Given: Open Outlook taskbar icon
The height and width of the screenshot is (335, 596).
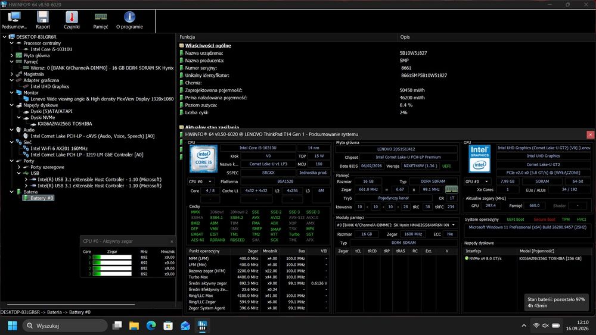Looking at the screenshot, I should click(185, 326).
